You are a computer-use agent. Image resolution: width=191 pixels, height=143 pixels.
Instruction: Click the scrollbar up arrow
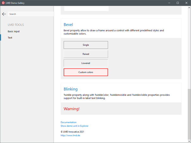point(189,8)
